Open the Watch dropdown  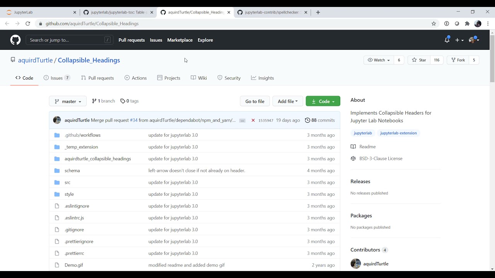[379, 60]
